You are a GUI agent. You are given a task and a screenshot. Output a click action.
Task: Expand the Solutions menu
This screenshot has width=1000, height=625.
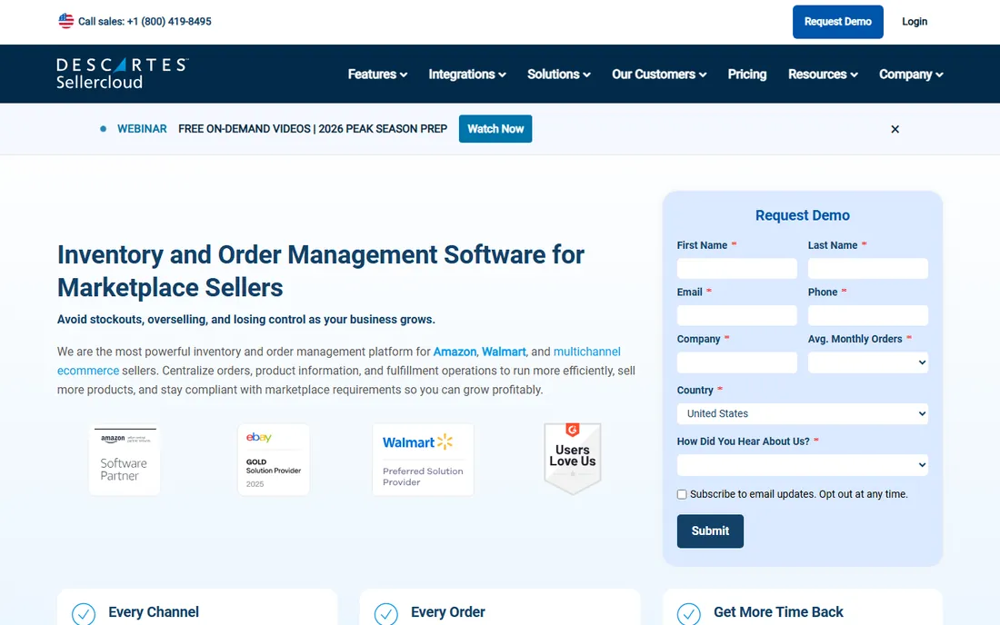tap(559, 74)
